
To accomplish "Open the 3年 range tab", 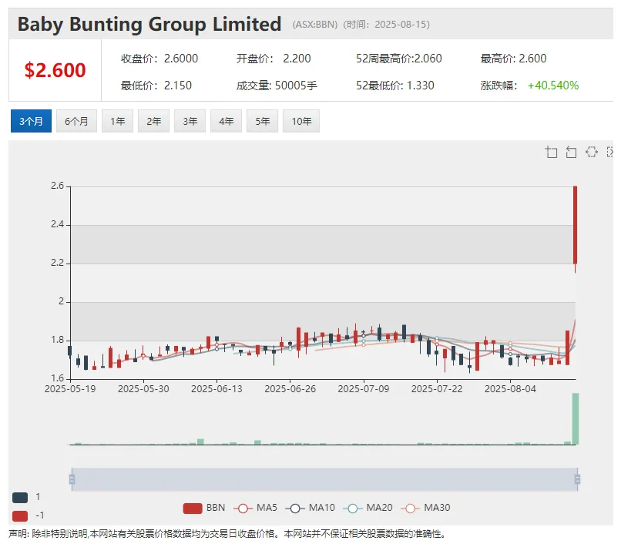I will (x=190, y=121).
